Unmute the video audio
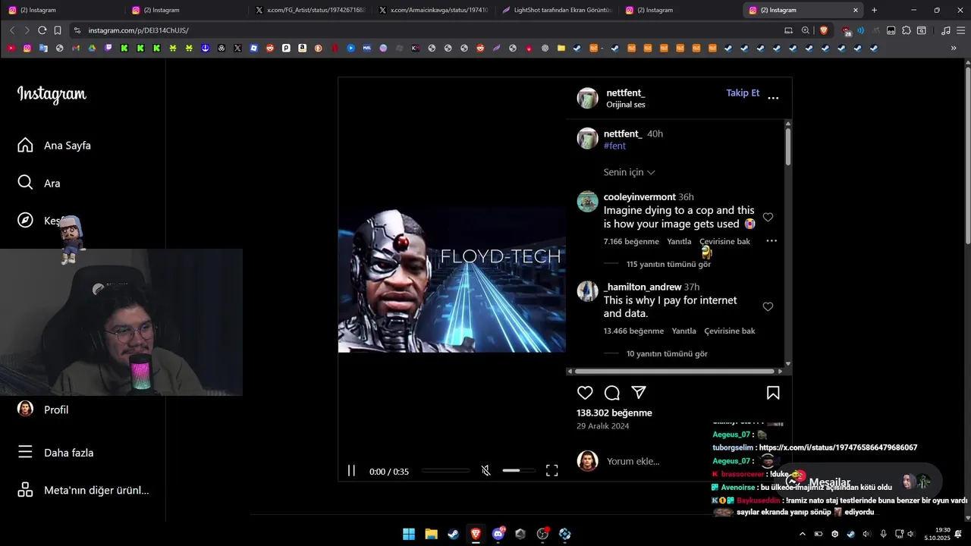The height and width of the screenshot is (546, 971). (486, 471)
